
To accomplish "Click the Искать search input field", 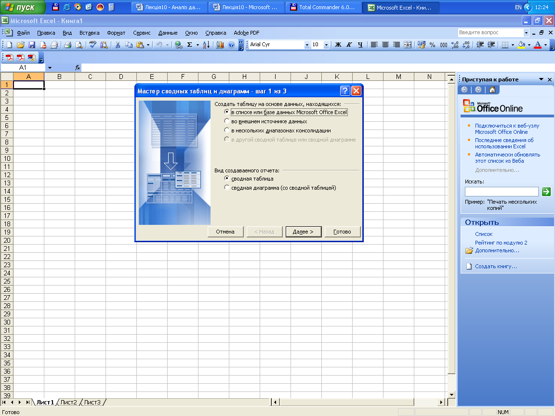I will coord(502,191).
